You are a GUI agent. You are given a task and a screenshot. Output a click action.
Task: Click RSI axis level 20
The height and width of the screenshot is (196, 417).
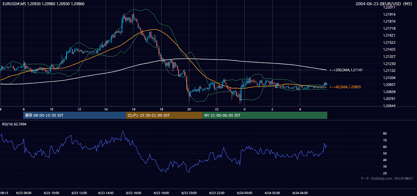click(x=385, y=173)
